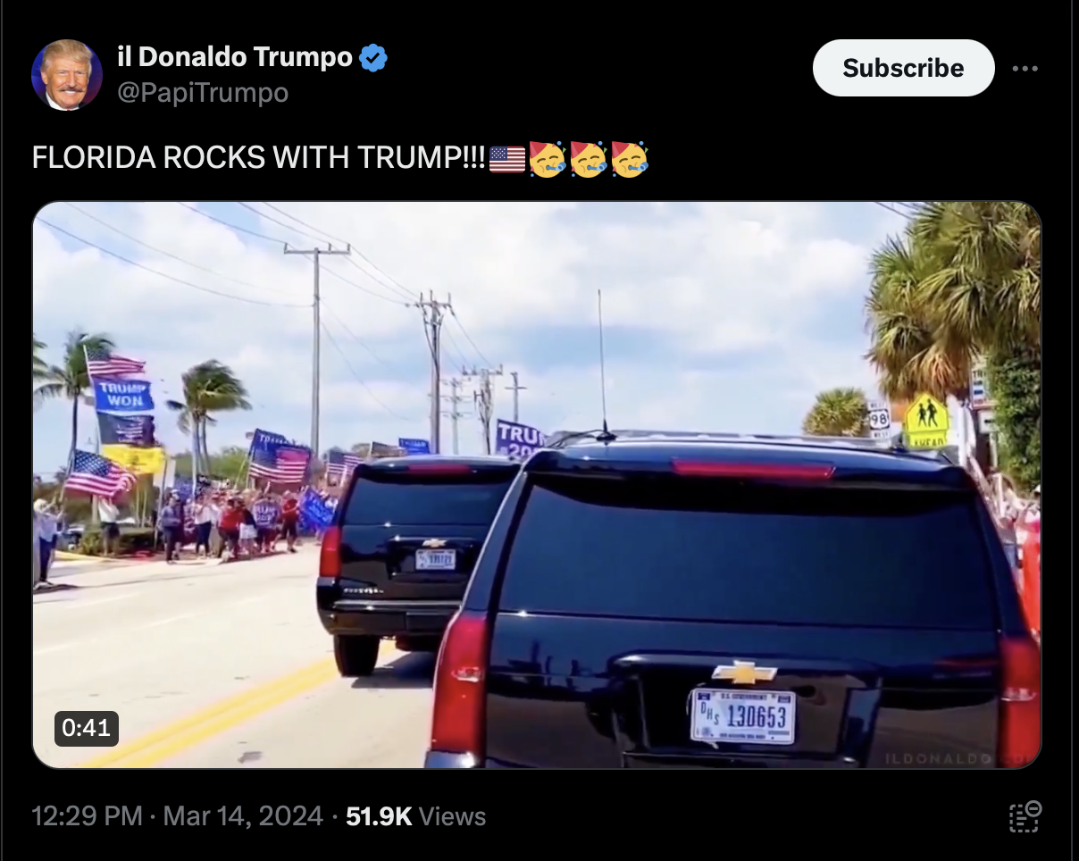Screen dimensions: 1079x861
Task: Open the il Donaldo Trumpo display name link
Action: tap(235, 58)
